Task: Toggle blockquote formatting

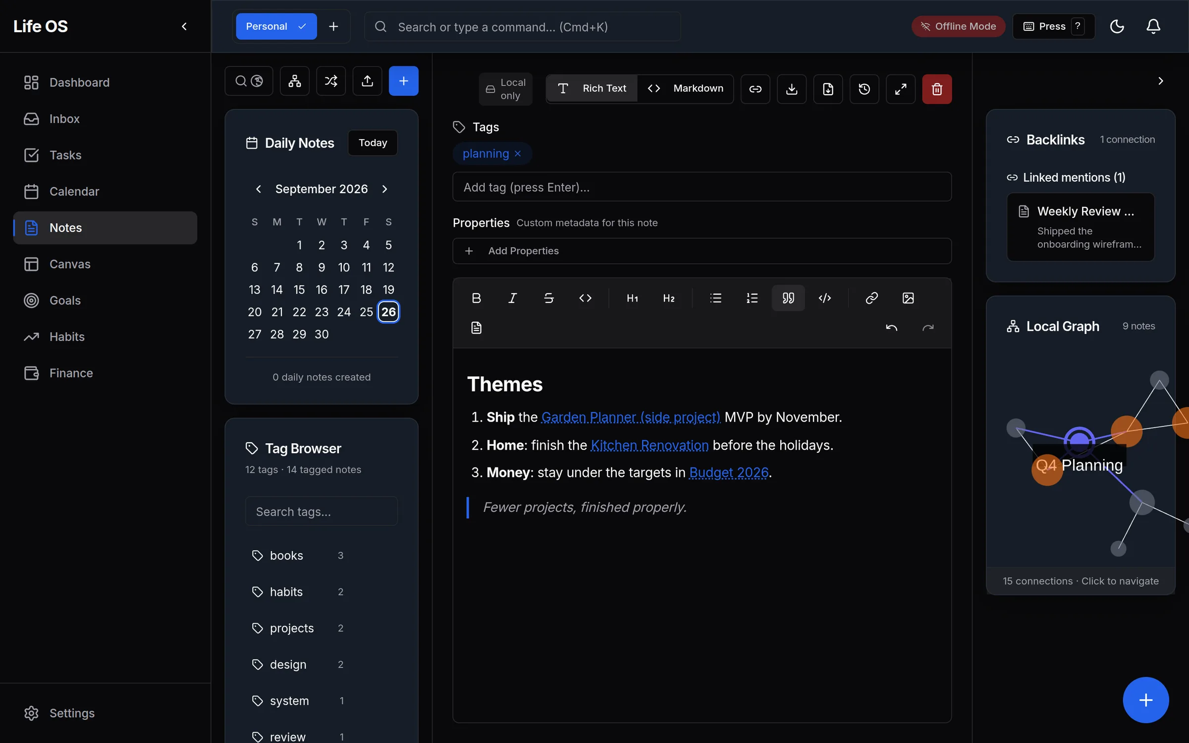Action: tap(788, 298)
